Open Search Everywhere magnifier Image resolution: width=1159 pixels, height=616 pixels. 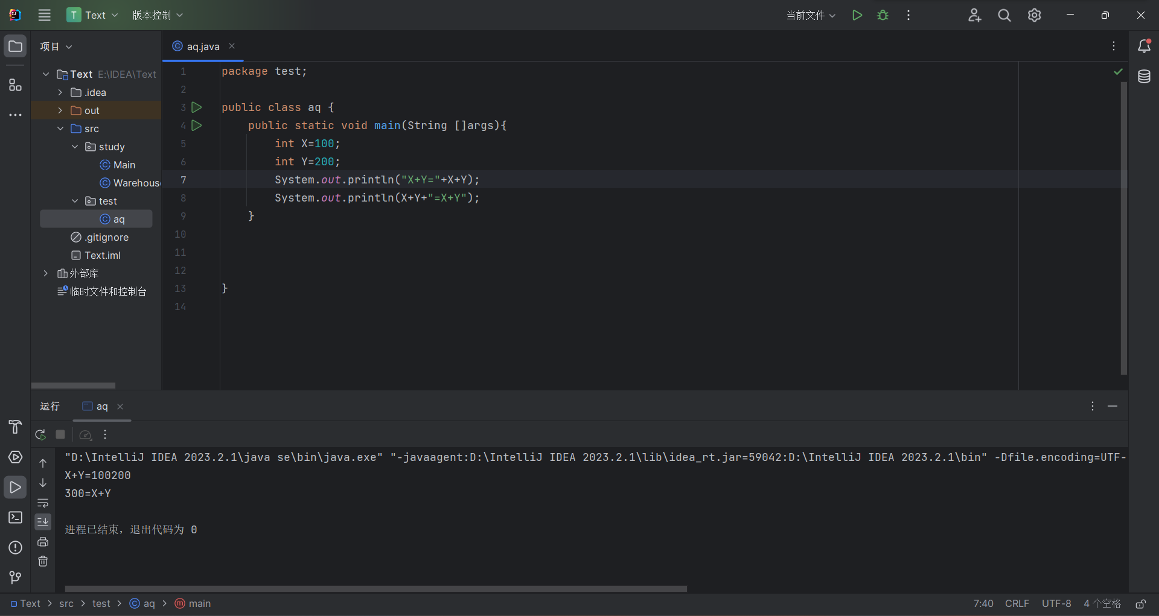click(1004, 15)
